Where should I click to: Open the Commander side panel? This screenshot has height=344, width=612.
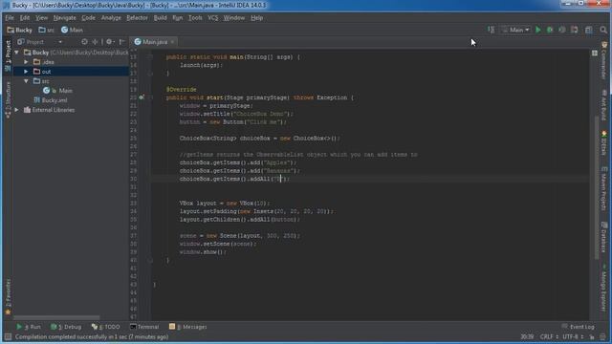click(603, 60)
